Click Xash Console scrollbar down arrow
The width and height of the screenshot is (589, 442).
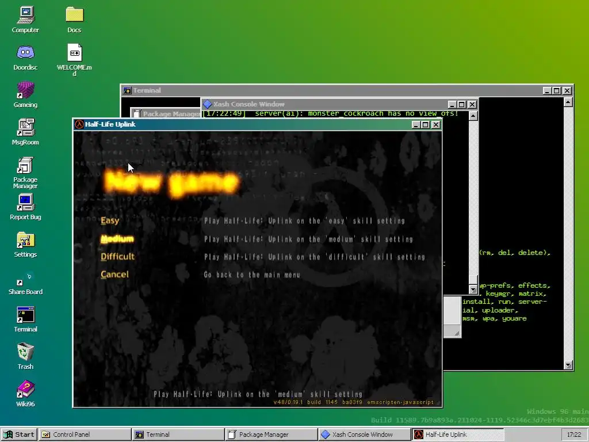coord(473,289)
